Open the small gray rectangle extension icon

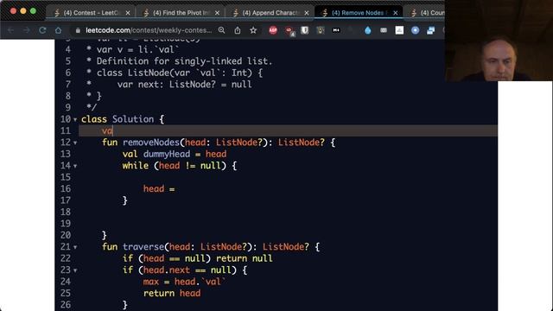(384, 31)
